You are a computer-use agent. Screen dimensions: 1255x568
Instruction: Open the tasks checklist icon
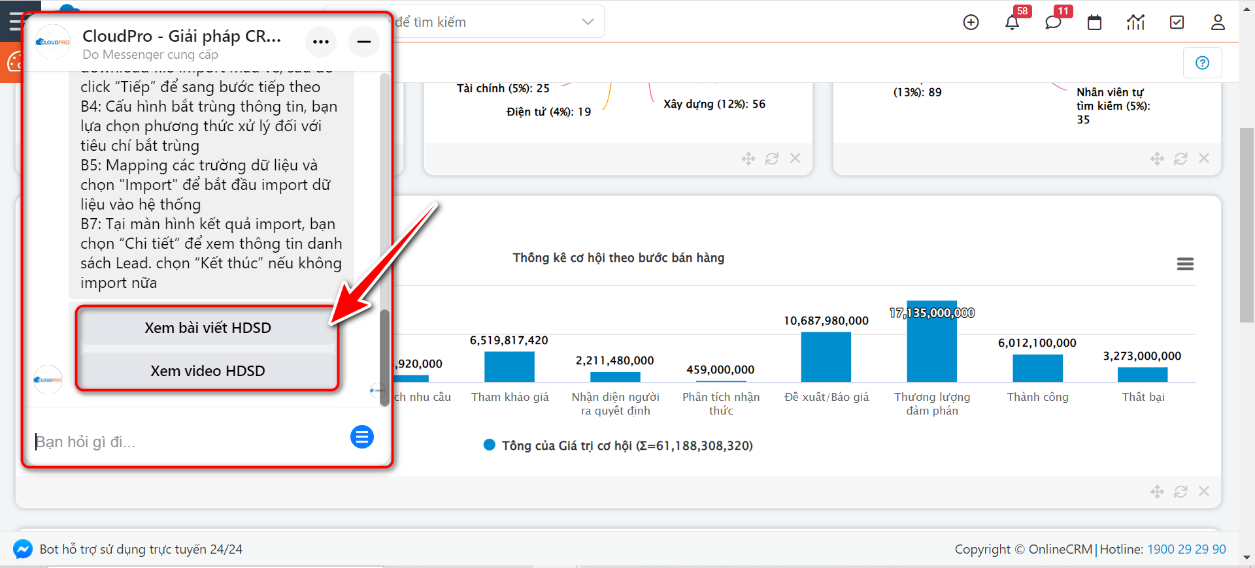pyautogui.click(x=1177, y=22)
